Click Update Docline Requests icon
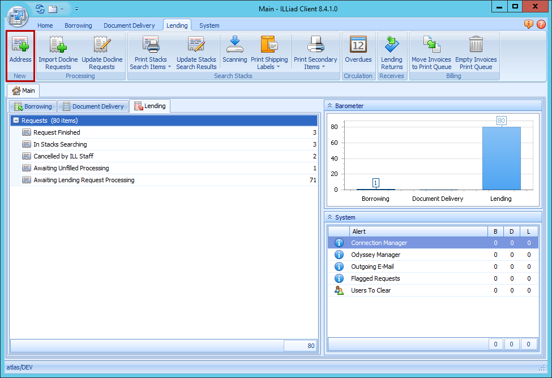This screenshot has width=552, height=378. pyautogui.click(x=102, y=45)
